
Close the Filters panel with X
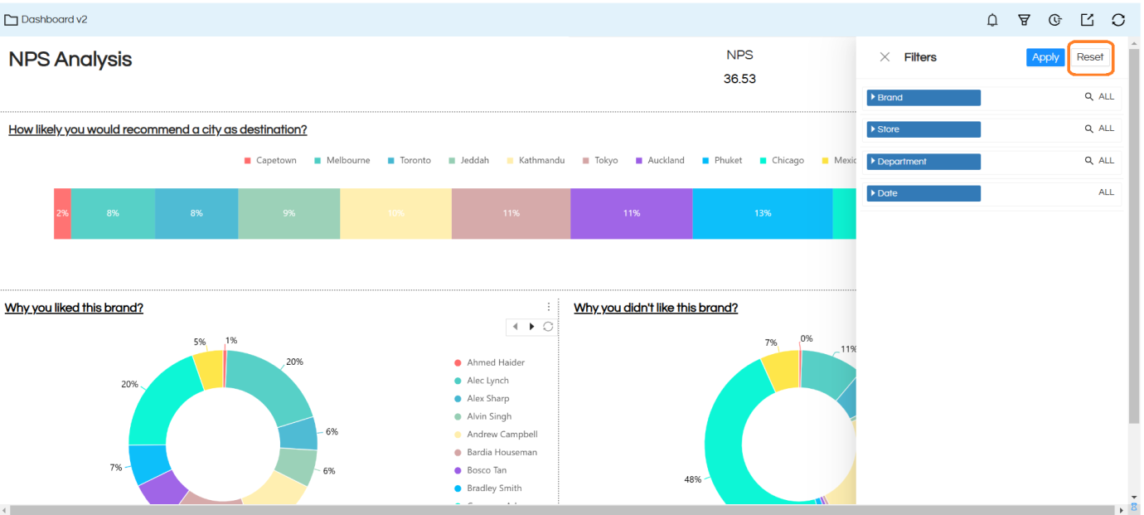tap(885, 57)
